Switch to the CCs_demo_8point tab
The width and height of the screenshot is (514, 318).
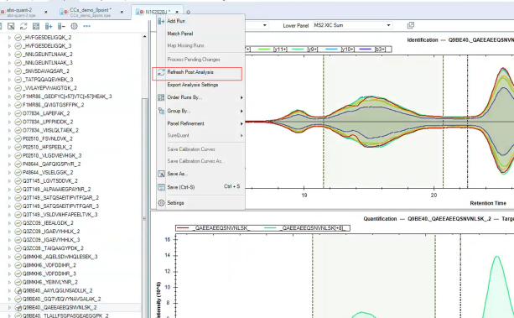91,12
